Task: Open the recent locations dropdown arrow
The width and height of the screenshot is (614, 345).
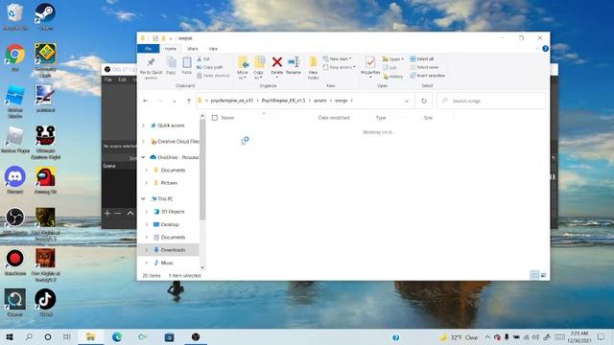Action: (x=175, y=101)
